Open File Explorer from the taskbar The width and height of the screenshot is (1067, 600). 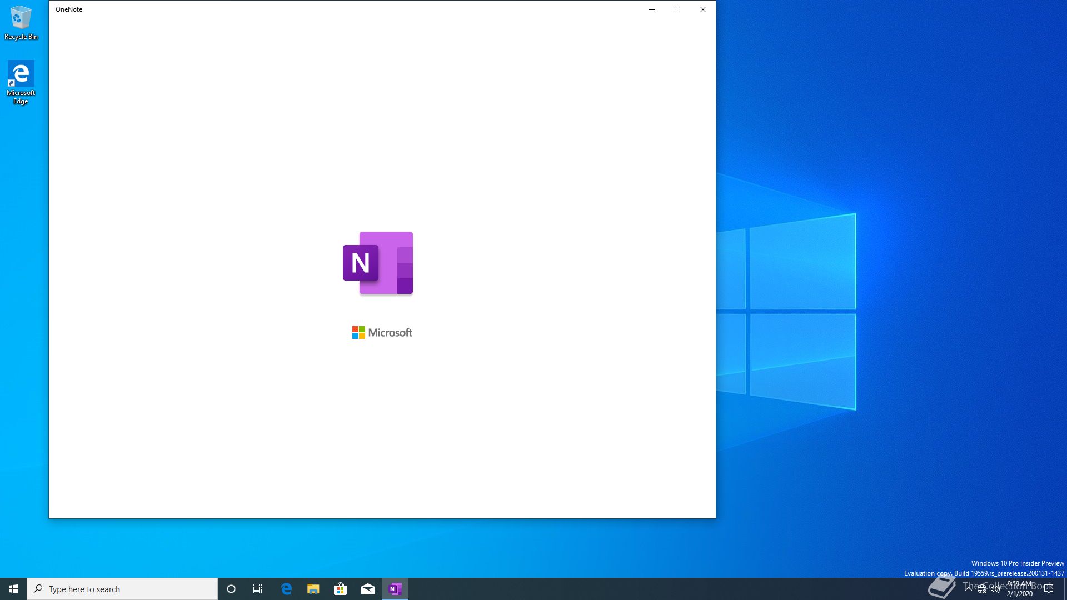click(313, 589)
